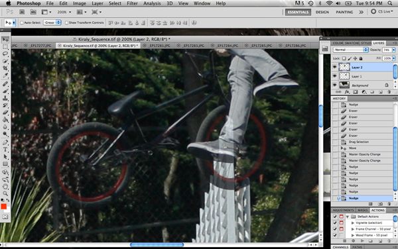Select the Rectangular Marquee tool
Image resolution: width=398 pixels, height=249 pixels.
[5, 46]
